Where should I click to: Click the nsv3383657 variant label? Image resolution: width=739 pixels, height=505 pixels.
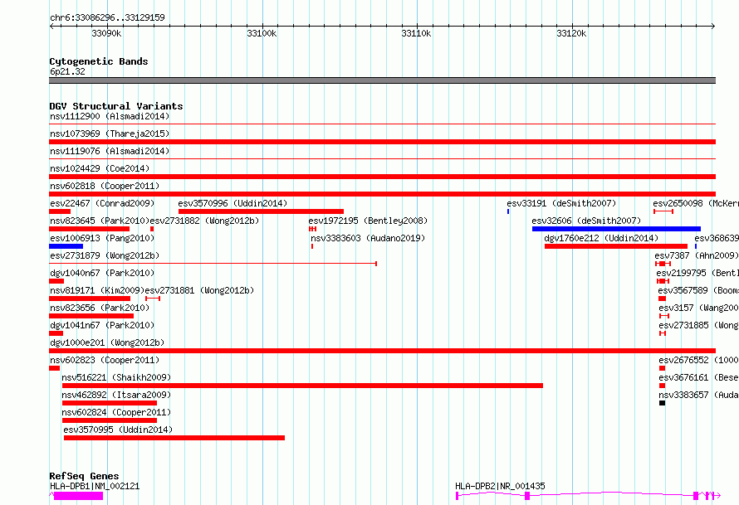click(x=699, y=395)
